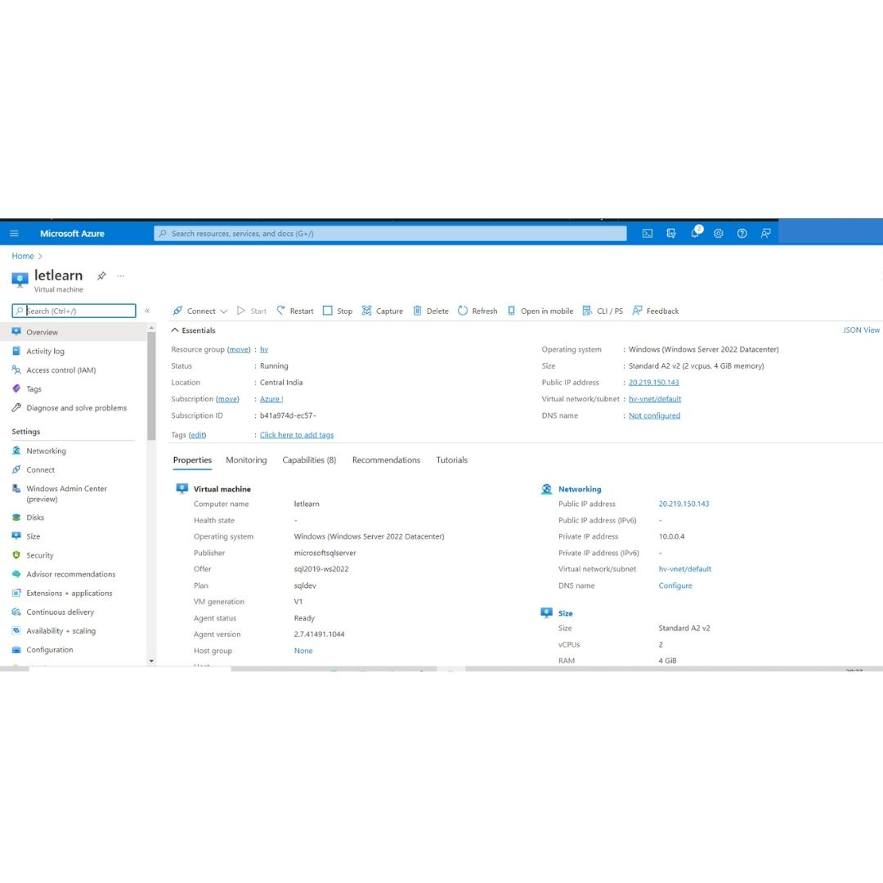Open the more options ellipsis beside letlearn
This screenshot has width=883, height=883.
(120, 276)
